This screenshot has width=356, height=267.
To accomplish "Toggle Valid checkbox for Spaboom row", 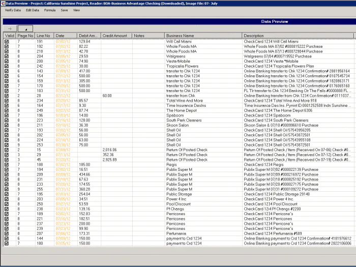I will coord(6,115).
